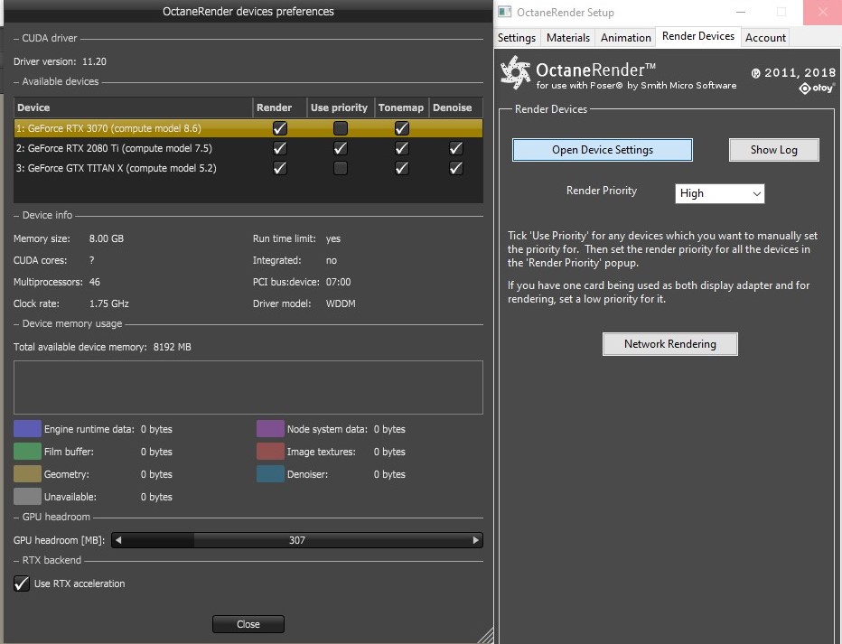Click the Device column header
Screen dimensions: 842x644
point(133,107)
